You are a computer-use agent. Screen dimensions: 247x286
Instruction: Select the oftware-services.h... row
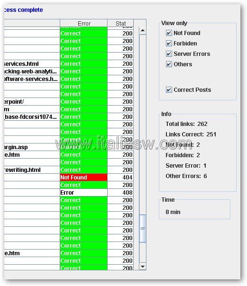(69, 79)
